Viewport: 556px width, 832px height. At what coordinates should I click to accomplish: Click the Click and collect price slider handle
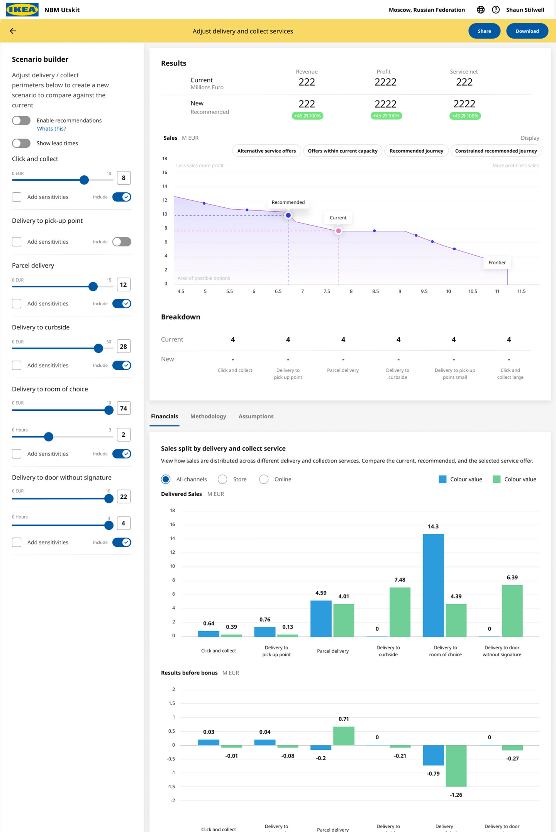pyautogui.click(x=84, y=180)
